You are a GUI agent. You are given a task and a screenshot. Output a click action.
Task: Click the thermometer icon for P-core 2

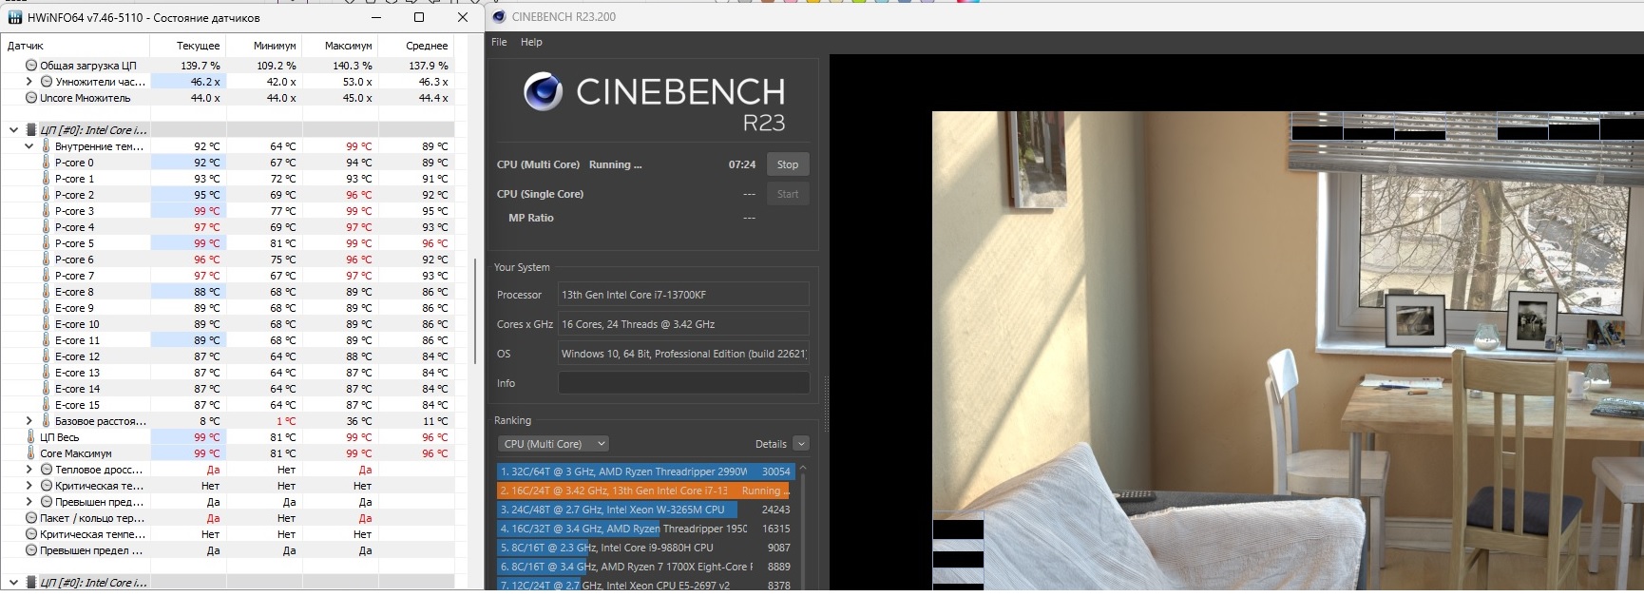(46, 195)
